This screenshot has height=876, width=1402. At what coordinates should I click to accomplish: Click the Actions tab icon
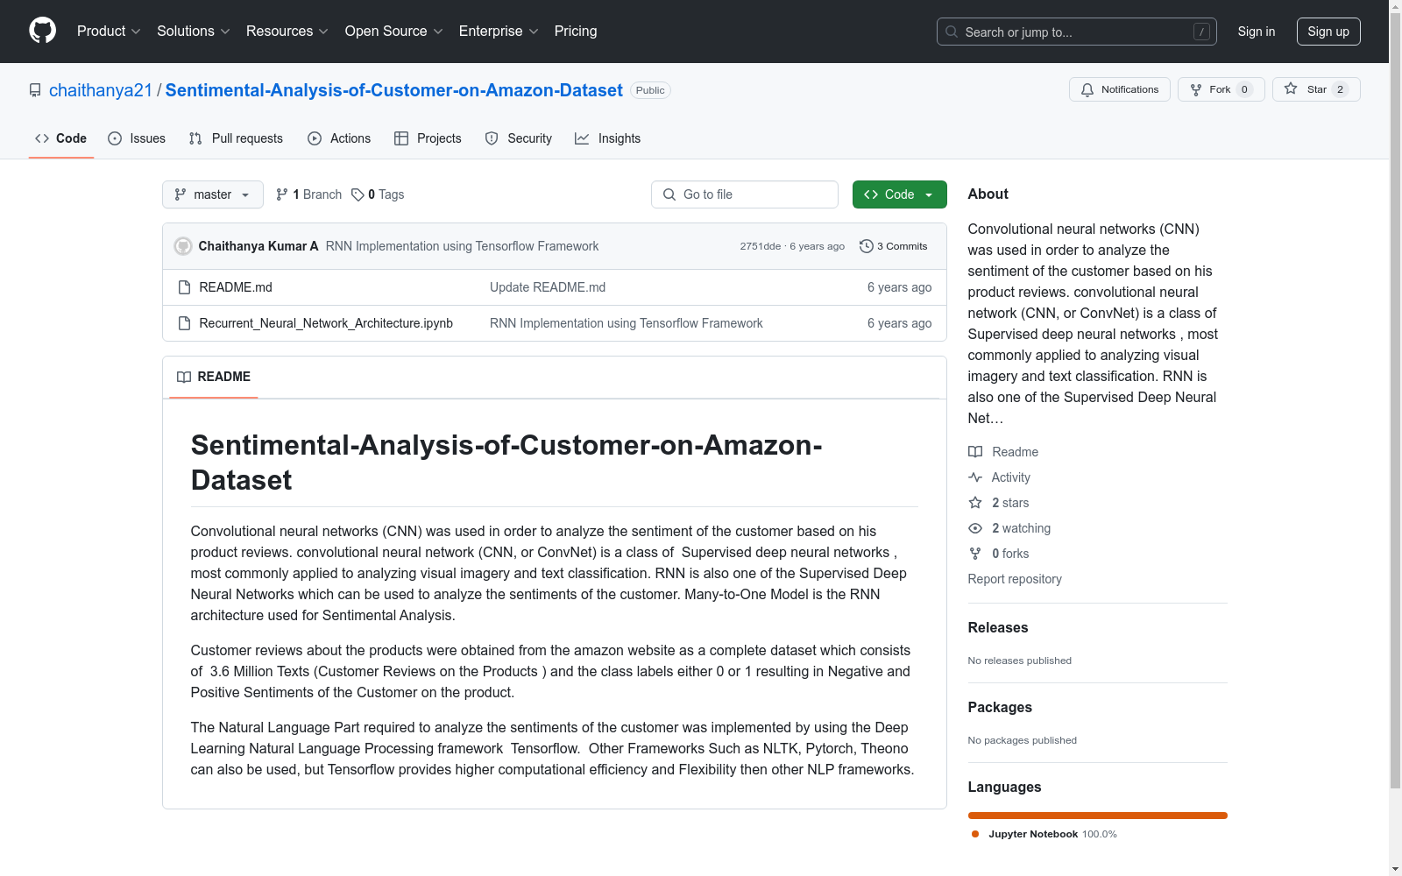(x=314, y=138)
